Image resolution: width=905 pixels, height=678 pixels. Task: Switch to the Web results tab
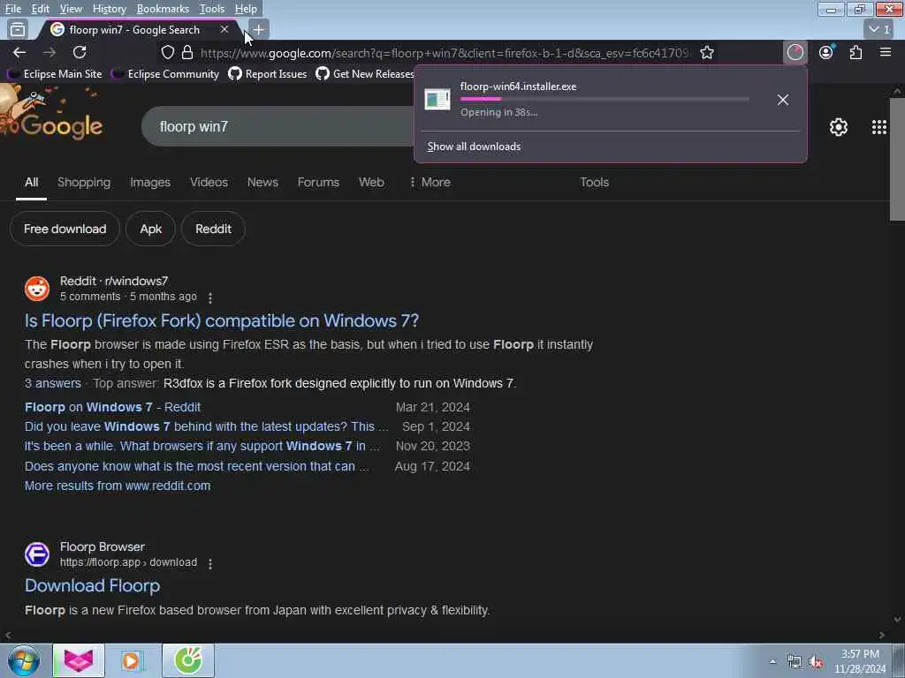point(371,182)
